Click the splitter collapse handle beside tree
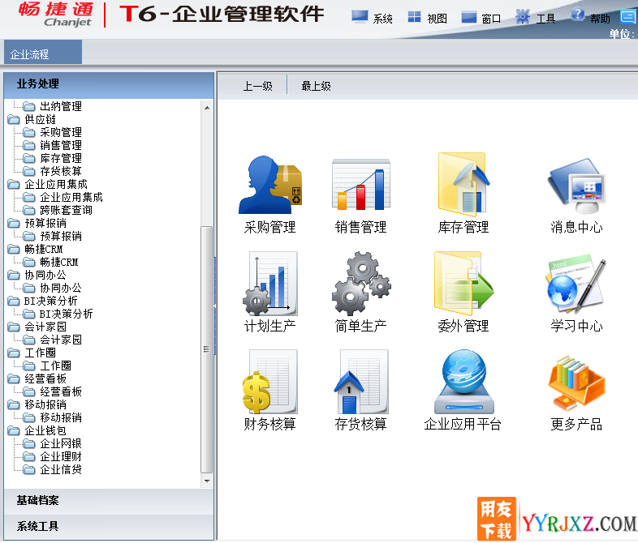The width and height of the screenshot is (638, 543). (215, 306)
